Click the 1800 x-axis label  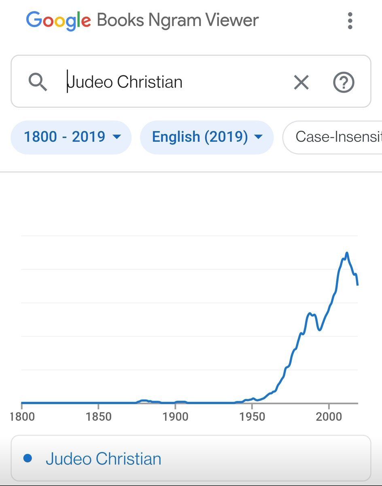(22, 416)
